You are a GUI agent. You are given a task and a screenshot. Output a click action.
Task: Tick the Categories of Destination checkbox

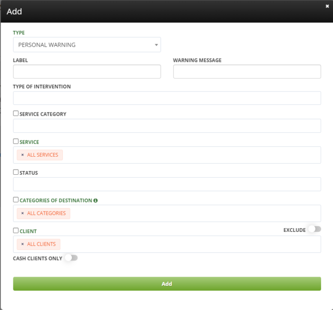pyautogui.click(x=16, y=200)
